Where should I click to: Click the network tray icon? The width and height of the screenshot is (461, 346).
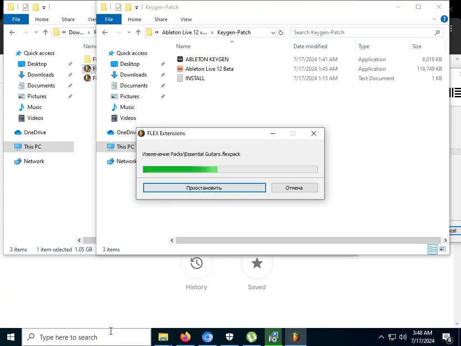392,337
